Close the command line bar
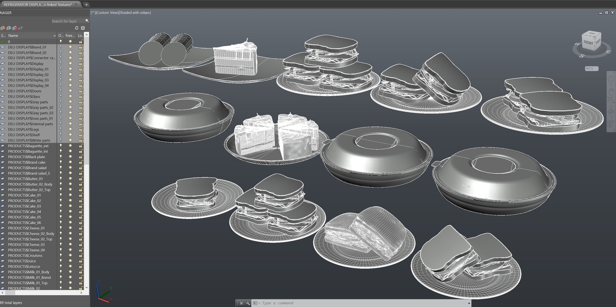This screenshot has height=307, width=616. [x=241, y=303]
